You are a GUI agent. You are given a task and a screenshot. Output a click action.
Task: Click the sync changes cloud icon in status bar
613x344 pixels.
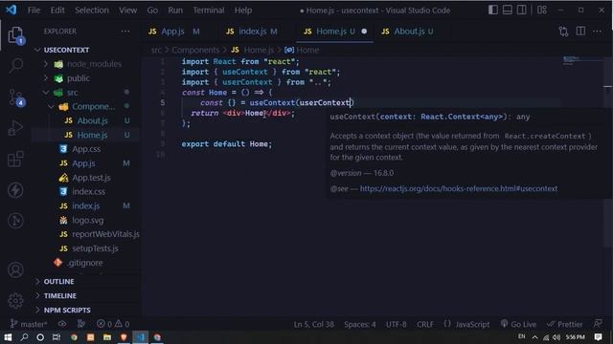pos(62,324)
